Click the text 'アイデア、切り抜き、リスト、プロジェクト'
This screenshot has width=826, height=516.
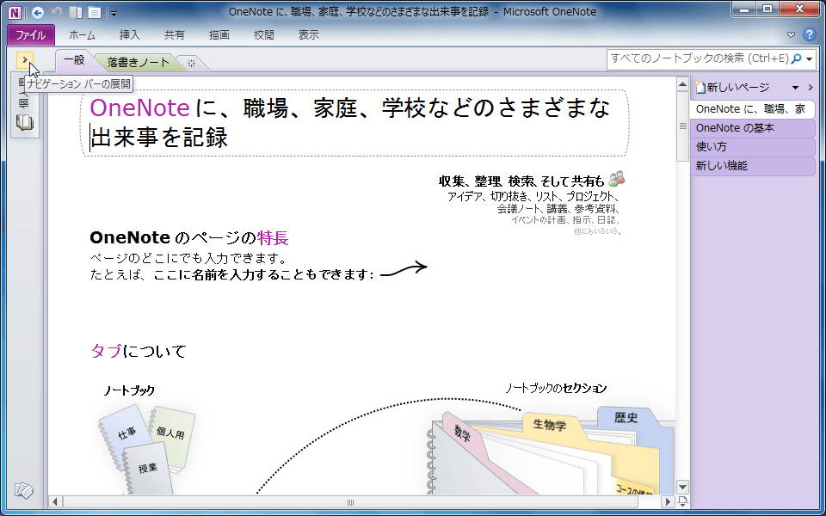click(533, 197)
